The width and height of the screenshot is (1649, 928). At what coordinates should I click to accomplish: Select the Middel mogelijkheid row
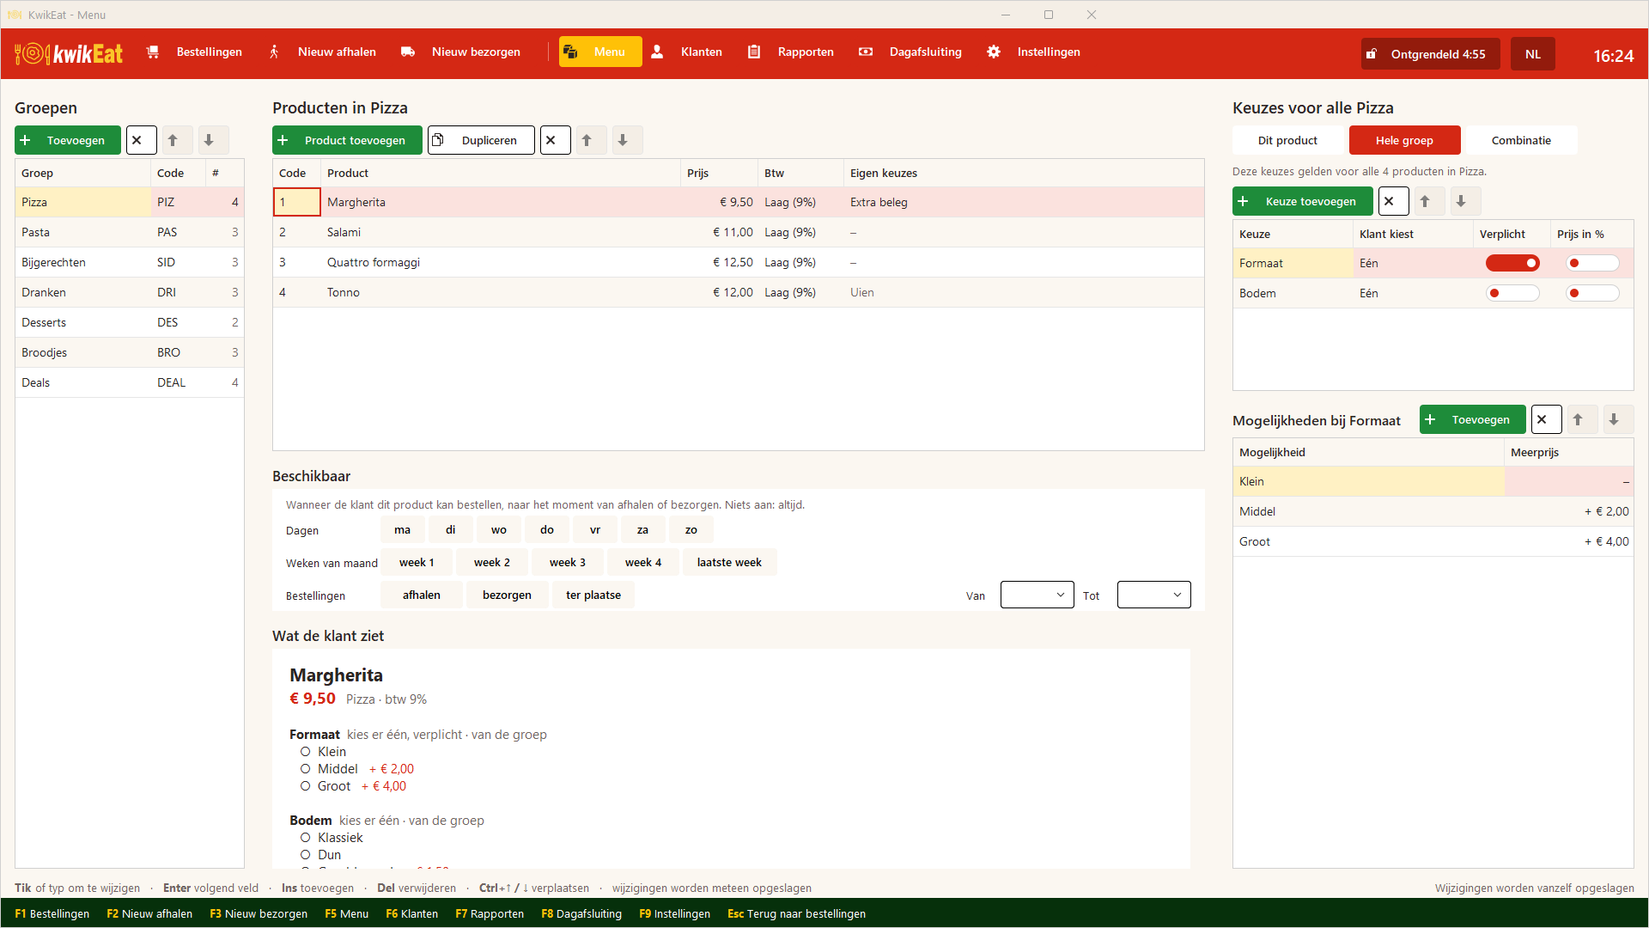tap(1433, 511)
